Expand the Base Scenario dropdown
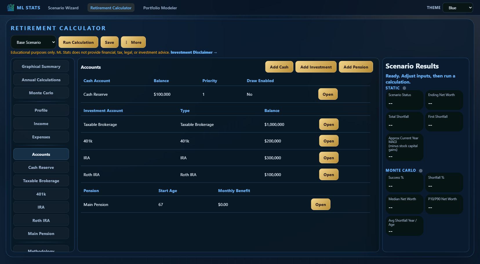Viewport: 480px width, 264px height. [x=33, y=42]
